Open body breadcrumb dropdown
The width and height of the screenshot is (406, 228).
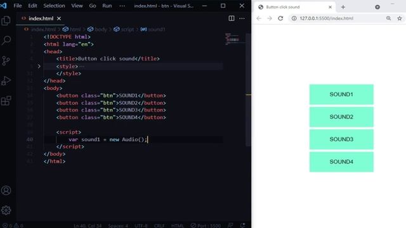point(97,29)
